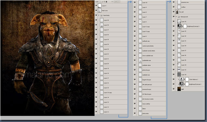
Task: Toggle visibility of labios layer
Action: 135,108
